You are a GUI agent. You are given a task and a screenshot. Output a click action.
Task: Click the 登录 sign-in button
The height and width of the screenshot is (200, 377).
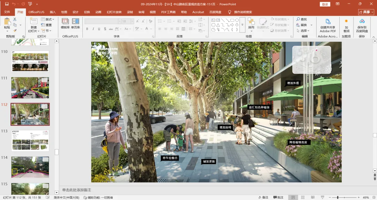coord(325,4)
